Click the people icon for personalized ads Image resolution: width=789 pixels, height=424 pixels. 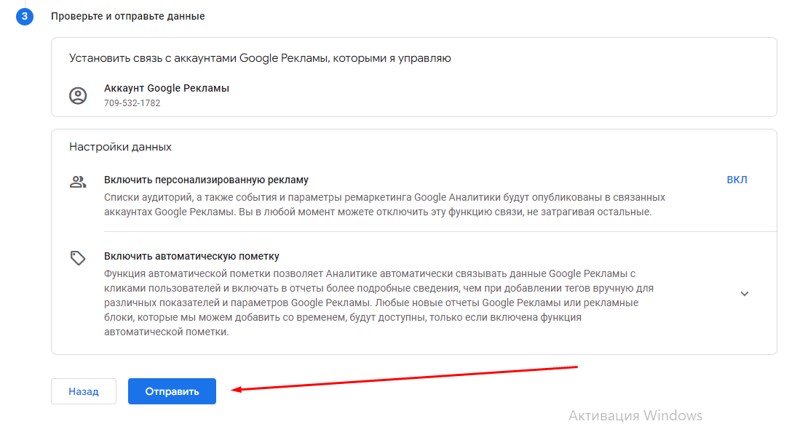click(78, 182)
